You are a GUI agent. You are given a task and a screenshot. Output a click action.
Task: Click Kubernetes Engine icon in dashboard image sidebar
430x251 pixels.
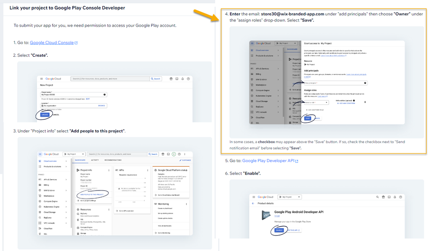pyautogui.click(x=40, y=207)
